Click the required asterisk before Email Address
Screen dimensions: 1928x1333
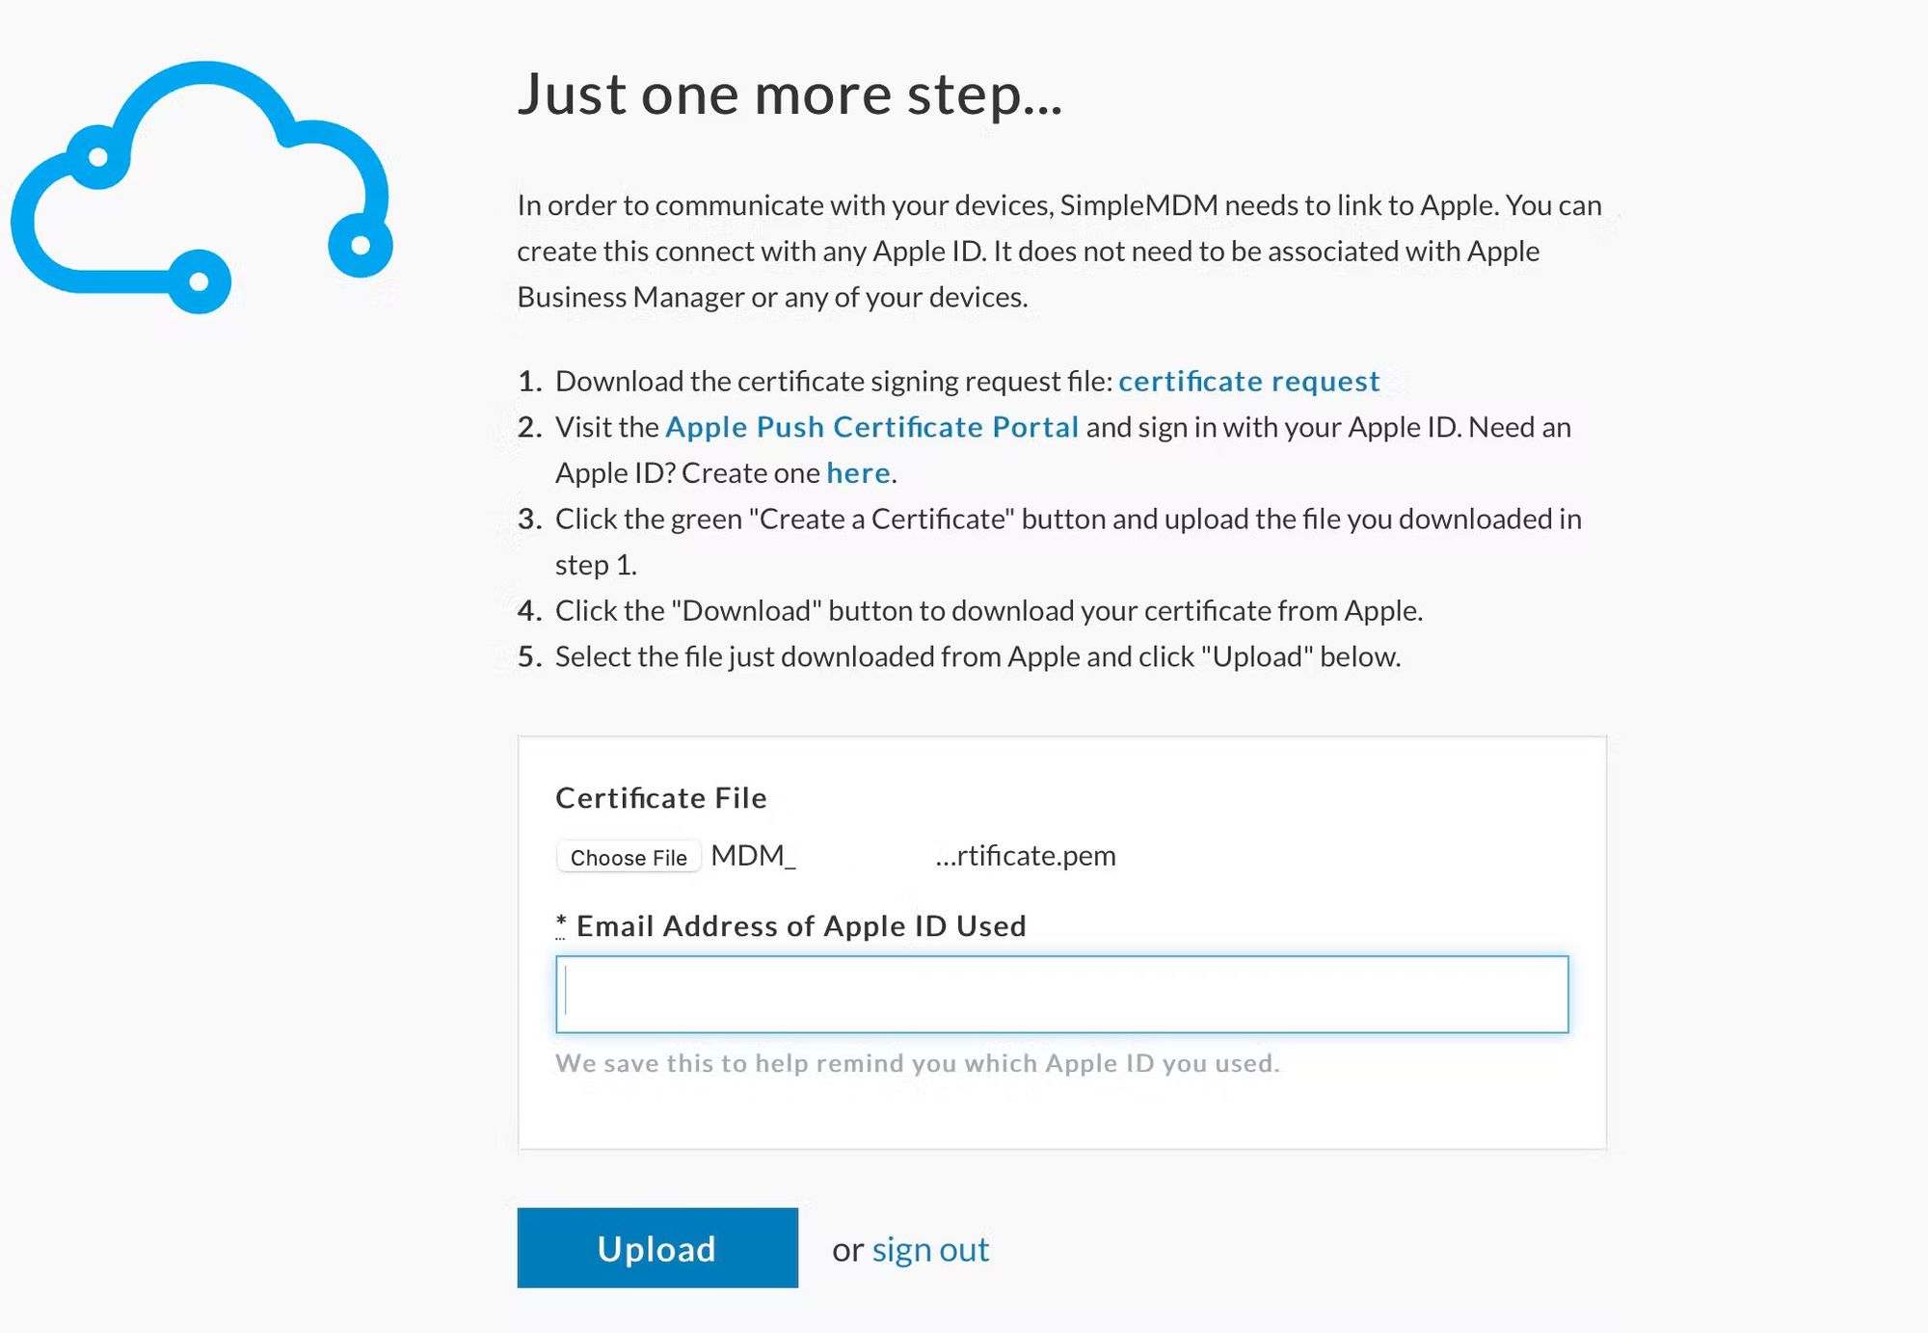pos(561,925)
